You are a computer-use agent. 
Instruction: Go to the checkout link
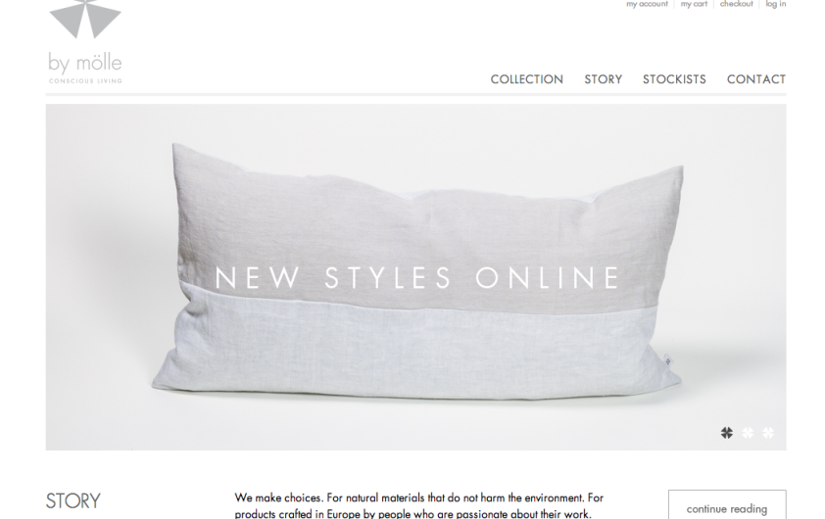(736, 4)
